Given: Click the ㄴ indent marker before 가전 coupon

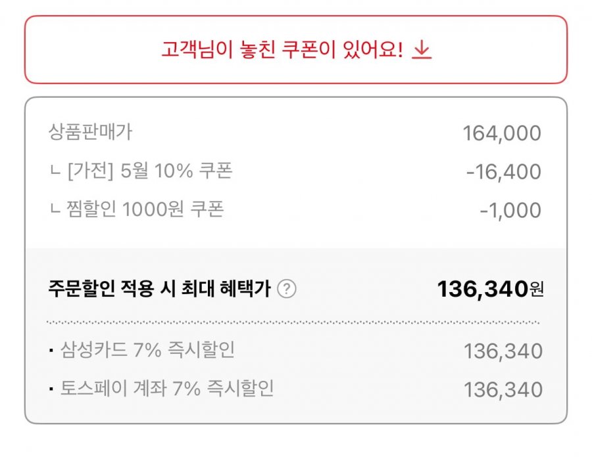Looking at the screenshot, I should (55, 172).
